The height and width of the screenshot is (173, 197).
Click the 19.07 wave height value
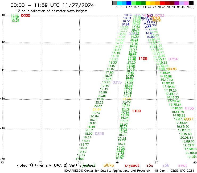click(111, 69)
